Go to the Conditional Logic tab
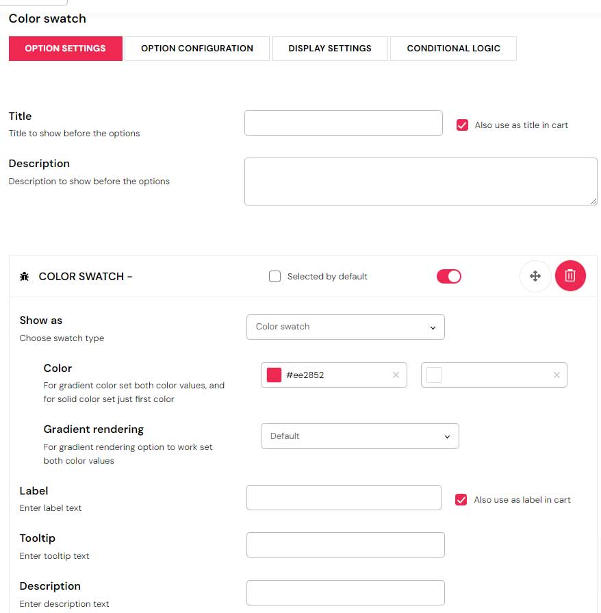This screenshot has height=613, width=601. (453, 49)
